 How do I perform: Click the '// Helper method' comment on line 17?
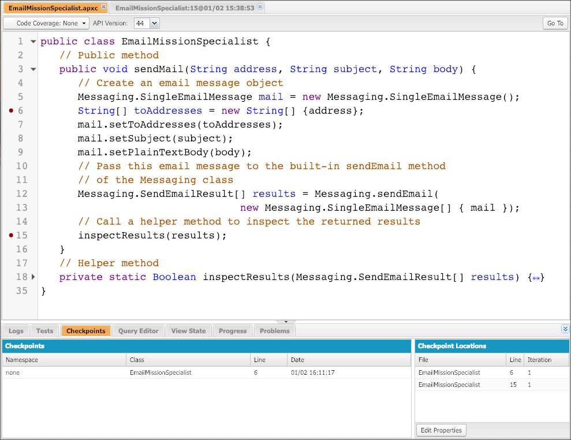(x=109, y=263)
